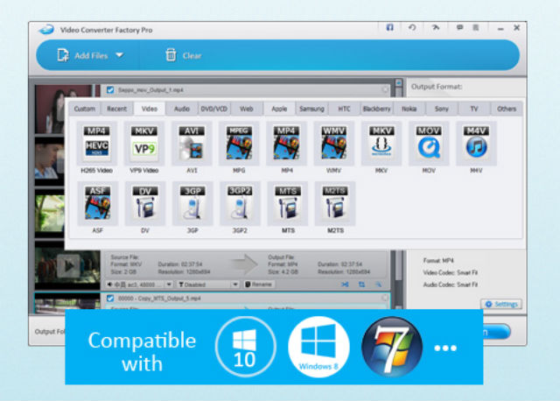
Task: Select the green foliage video thumbnail
Action: 50,213
